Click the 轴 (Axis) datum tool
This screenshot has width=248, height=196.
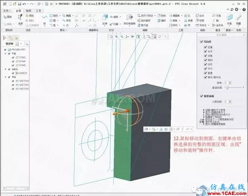click(216, 20)
